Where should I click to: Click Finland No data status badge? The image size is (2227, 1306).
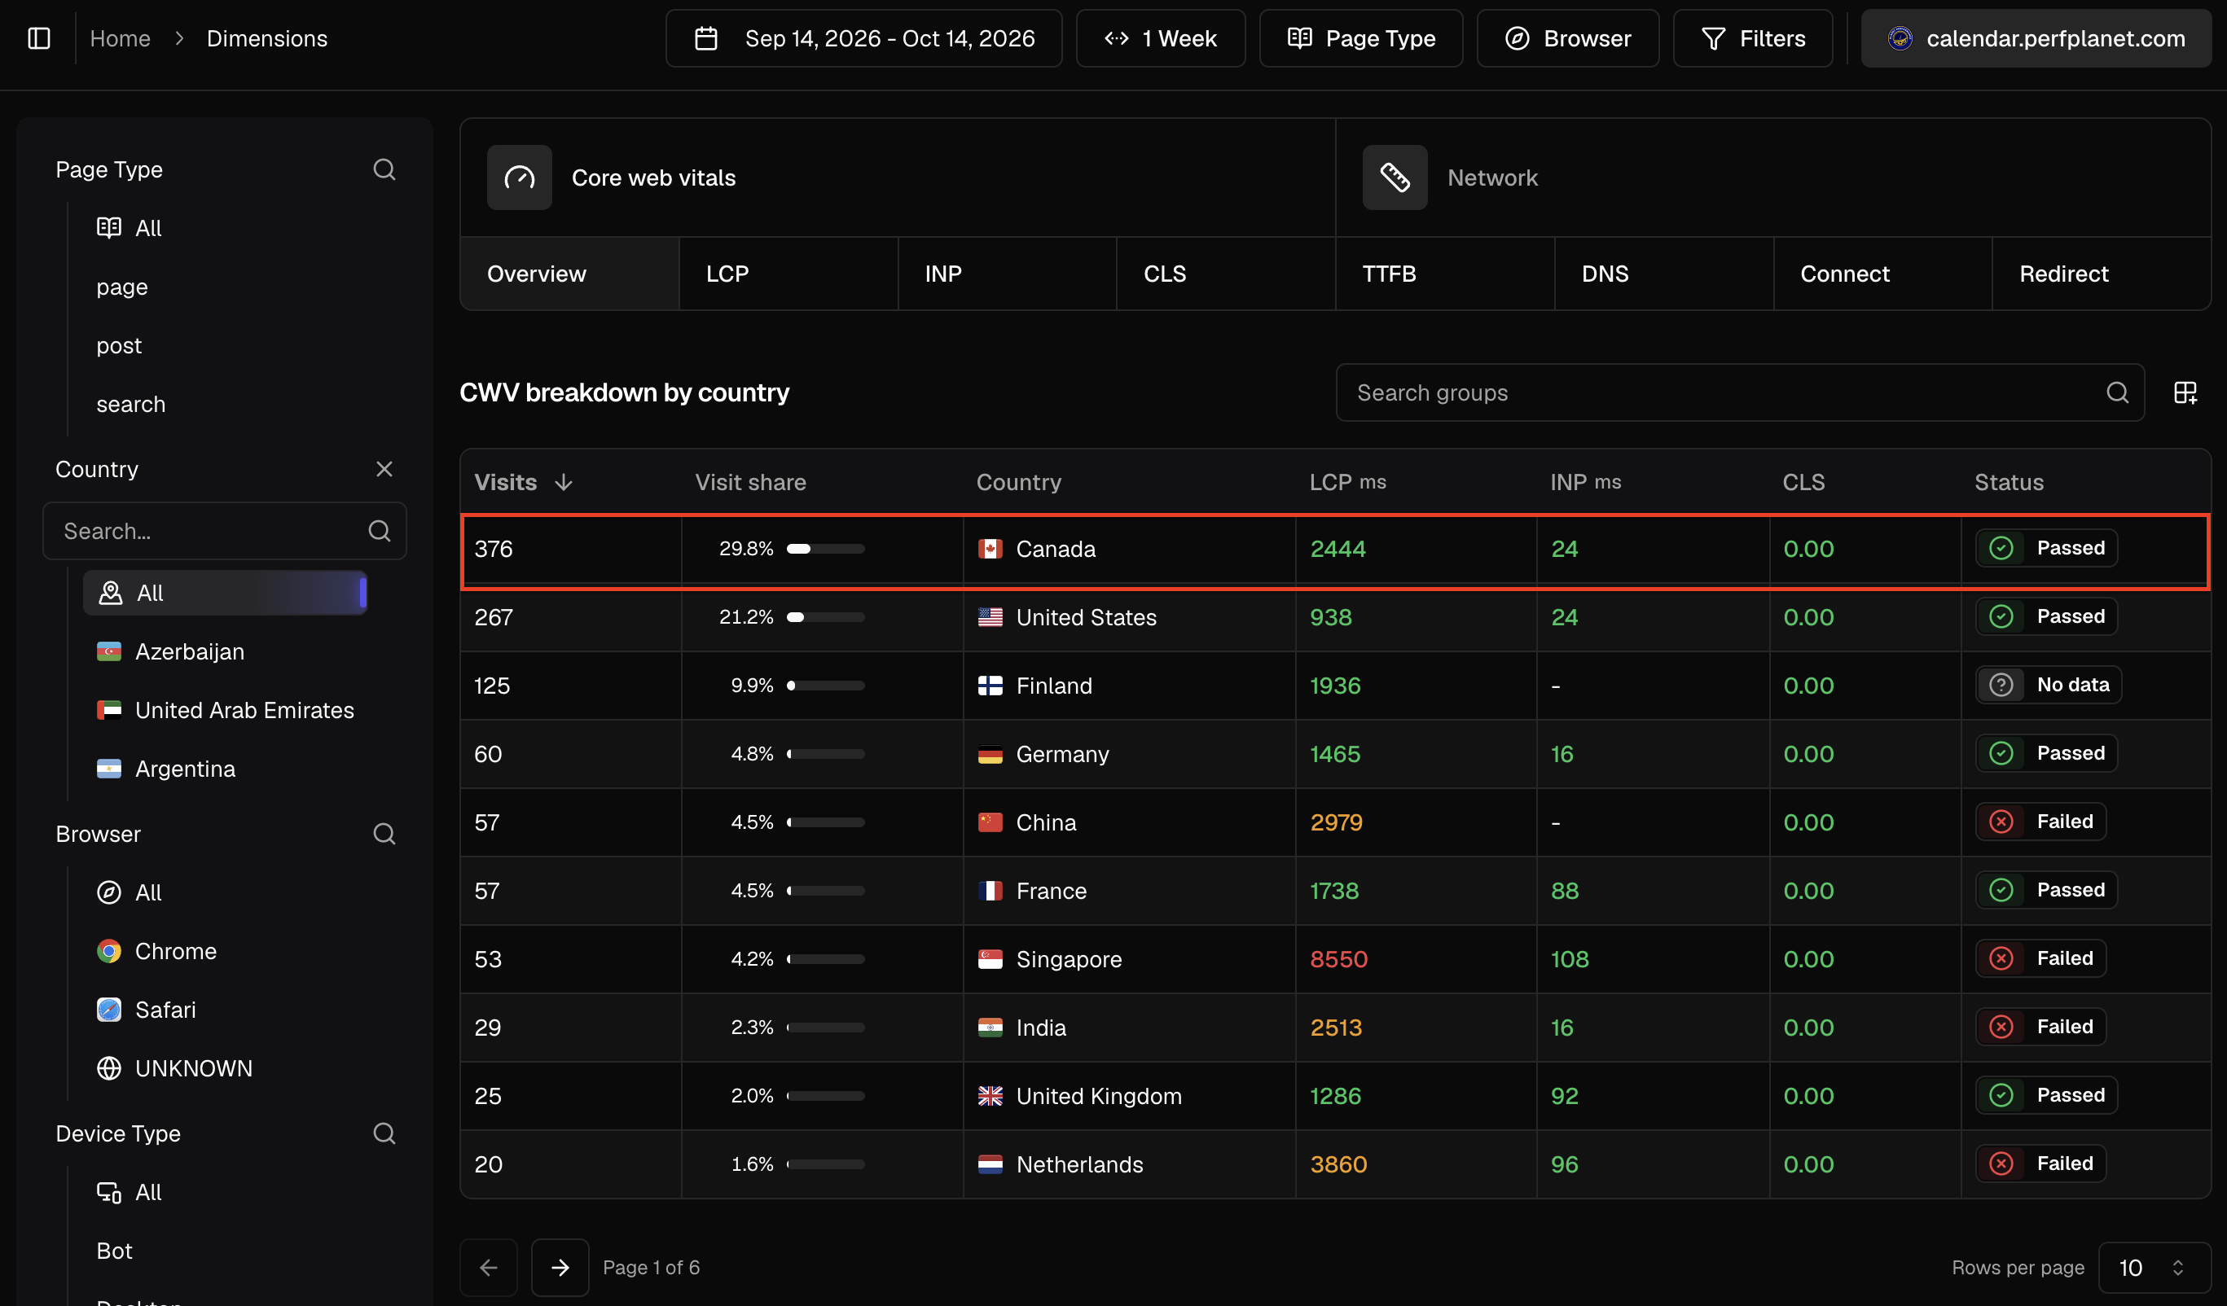point(2048,685)
